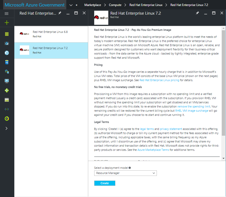
Task: Open the Resource Manager deployment dropdown
Action: (x=125, y=173)
